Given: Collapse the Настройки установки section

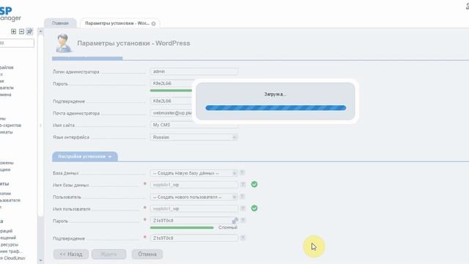Looking at the screenshot, I should 85,156.
